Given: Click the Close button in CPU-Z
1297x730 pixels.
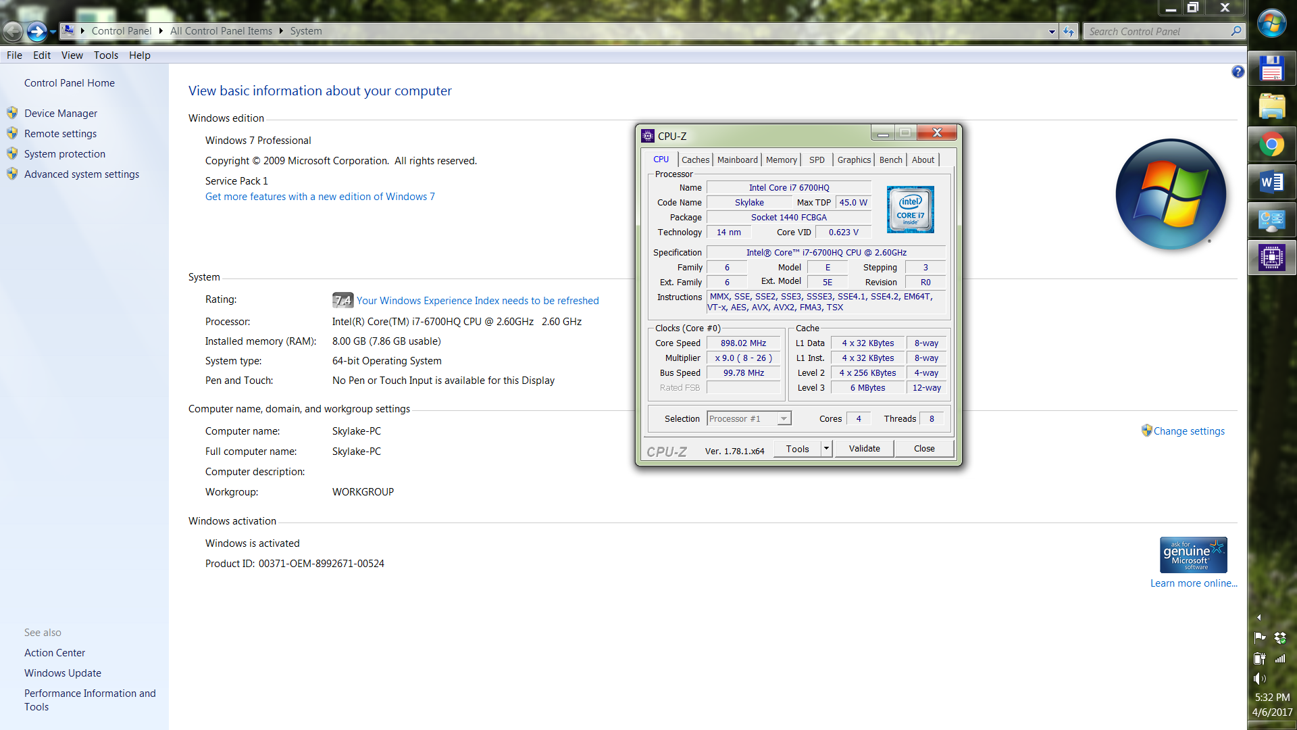Looking at the screenshot, I should [924, 449].
